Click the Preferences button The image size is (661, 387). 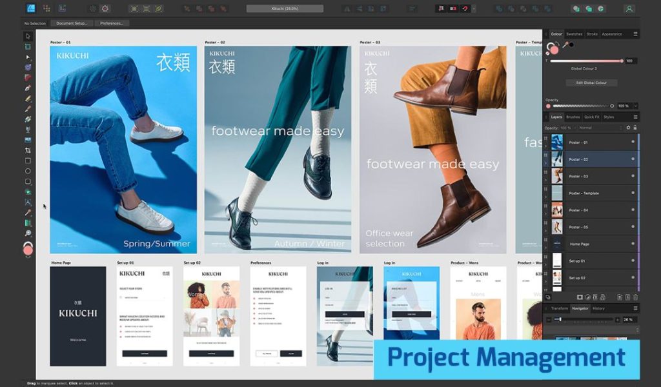[x=112, y=24]
